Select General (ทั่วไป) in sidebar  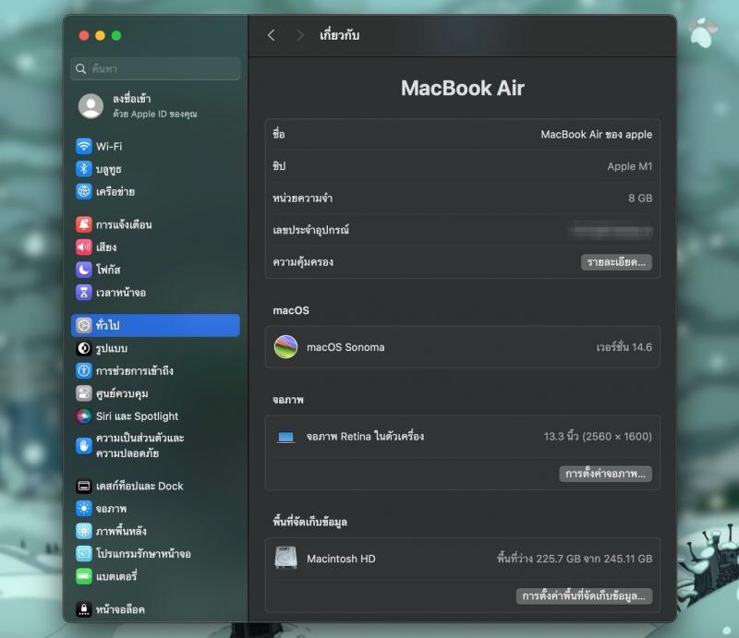pos(154,325)
